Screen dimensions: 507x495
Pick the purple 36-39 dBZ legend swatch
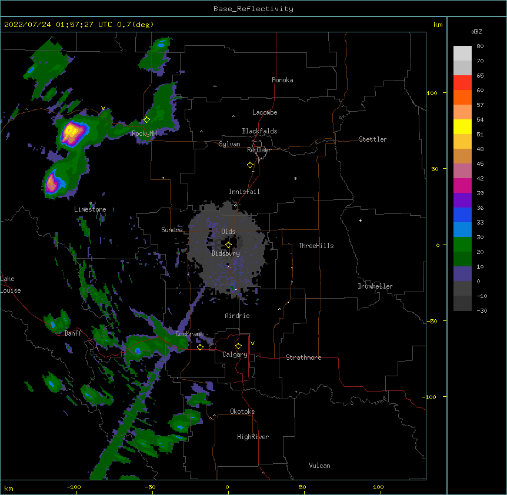(462, 200)
